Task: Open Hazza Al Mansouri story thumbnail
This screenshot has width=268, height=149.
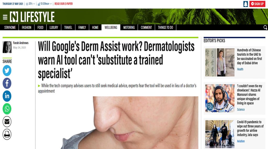Action: point(220,98)
